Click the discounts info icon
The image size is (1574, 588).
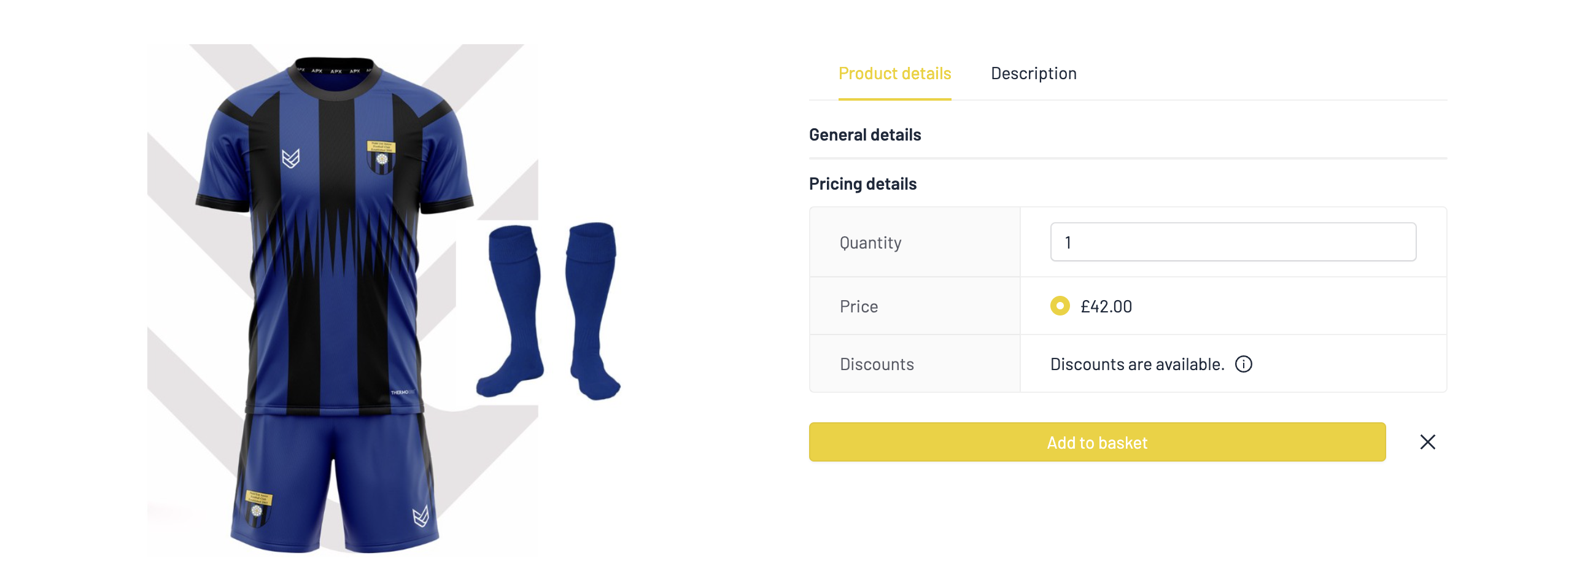pyautogui.click(x=1243, y=364)
